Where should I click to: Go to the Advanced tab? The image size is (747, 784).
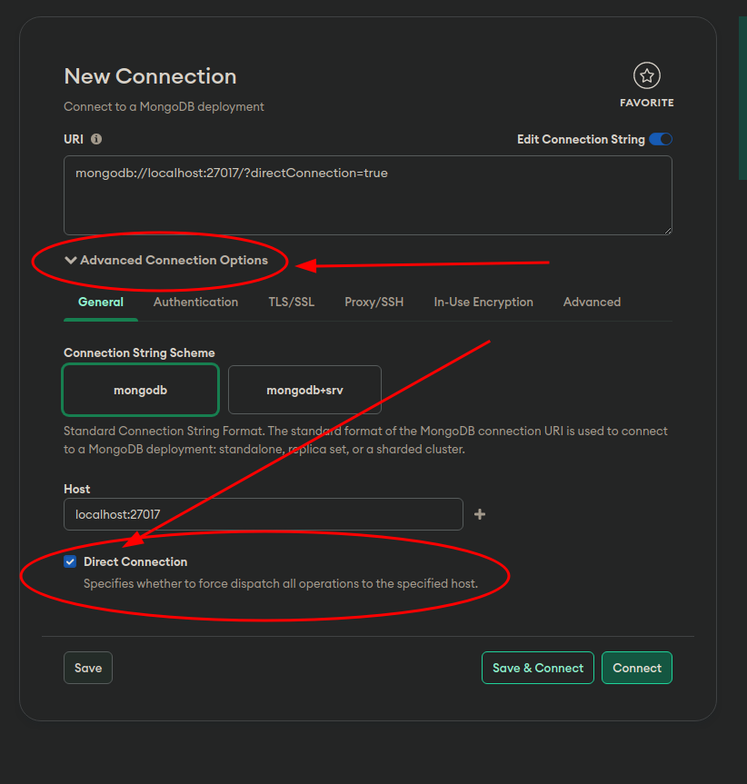[592, 302]
